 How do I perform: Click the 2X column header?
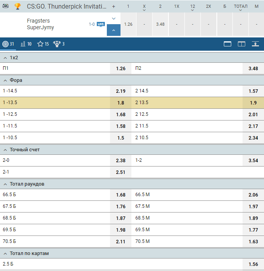(x=209, y=6)
